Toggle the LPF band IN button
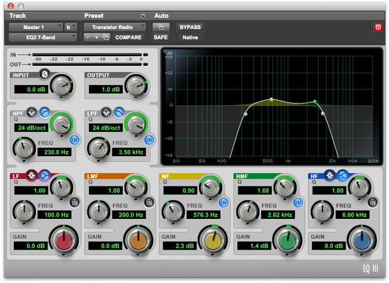The height and width of the screenshot is (283, 389). pos(149,140)
